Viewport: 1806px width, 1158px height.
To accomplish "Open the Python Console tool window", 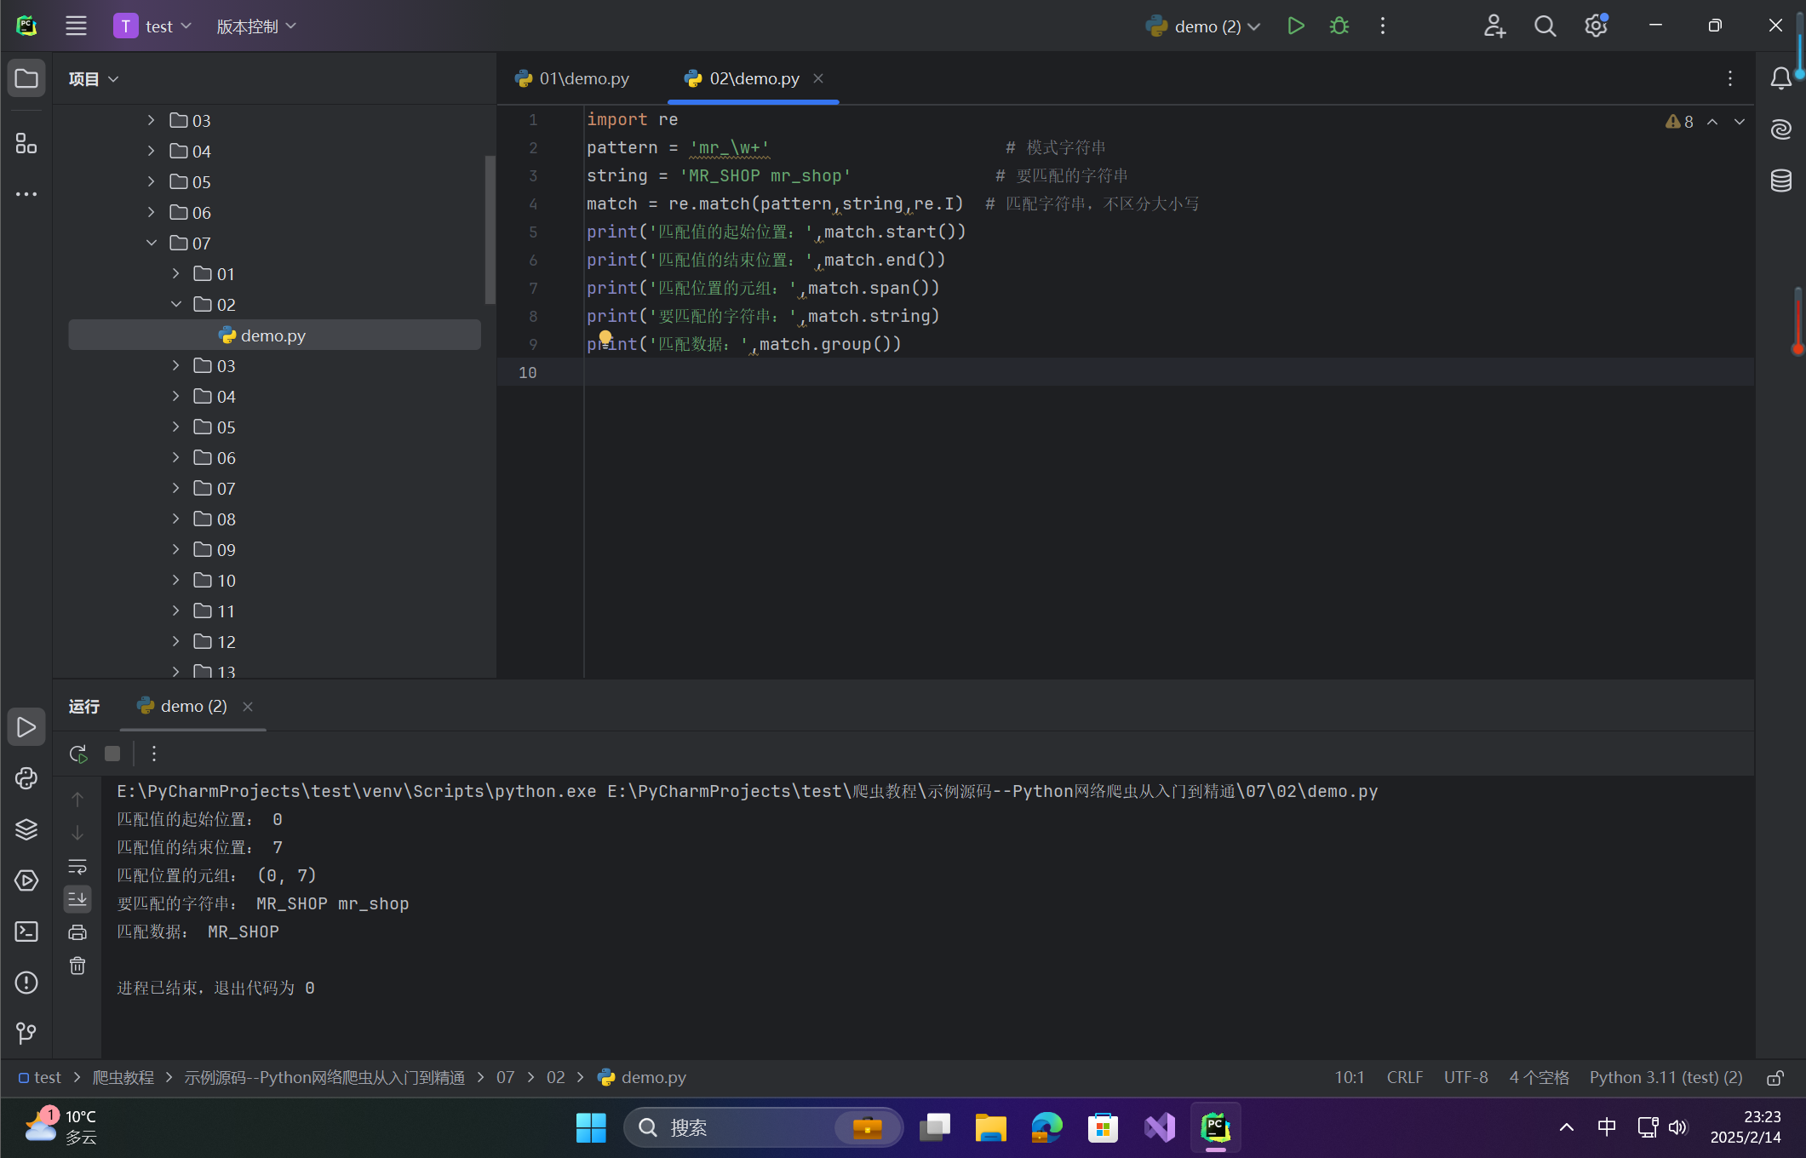I will tap(26, 778).
